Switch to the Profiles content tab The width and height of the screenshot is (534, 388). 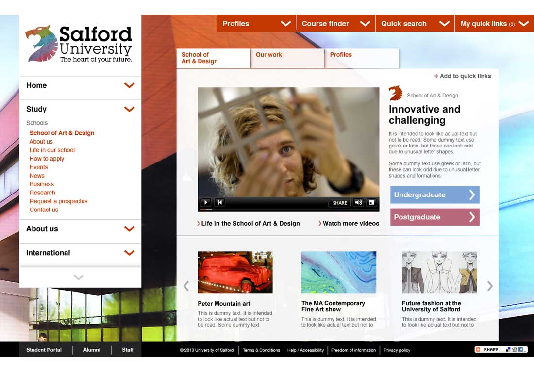pos(362,58)
